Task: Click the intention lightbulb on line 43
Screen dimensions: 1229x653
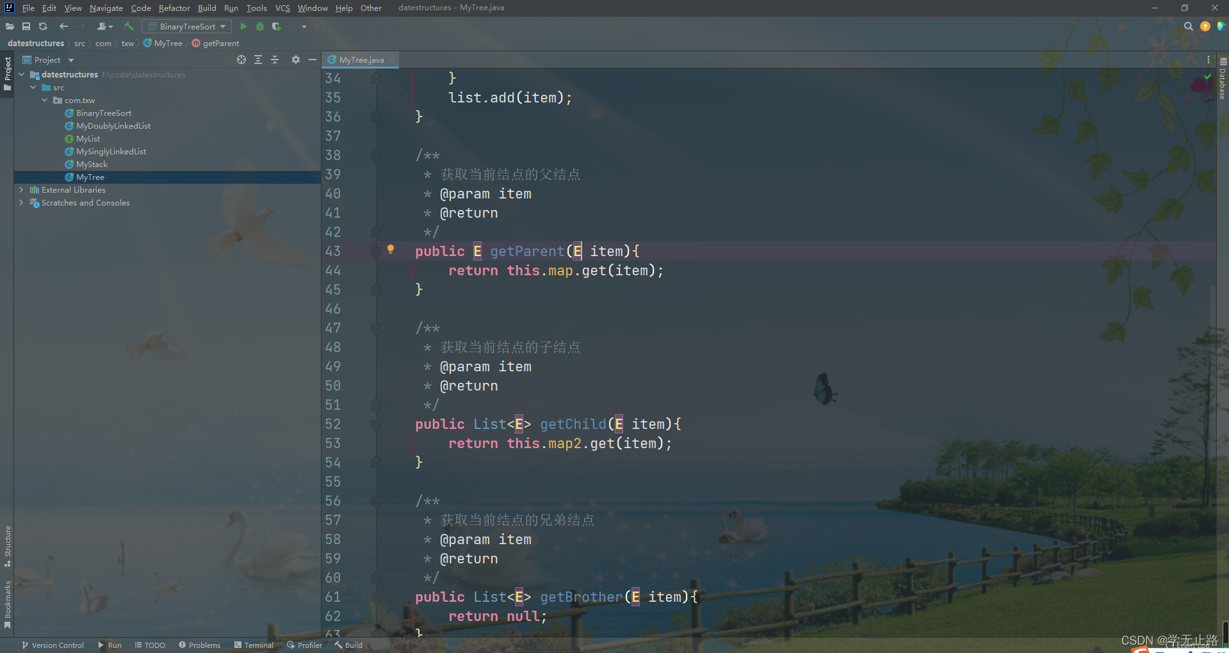Action: click(x=391, y=250)
